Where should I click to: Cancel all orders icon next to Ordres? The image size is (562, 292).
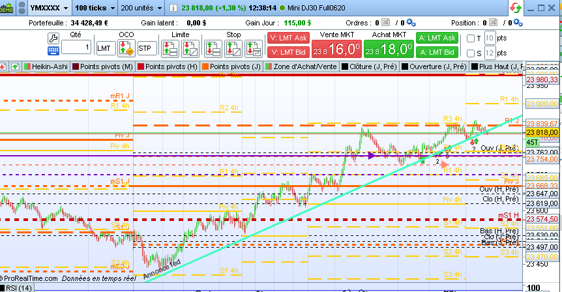386,23
